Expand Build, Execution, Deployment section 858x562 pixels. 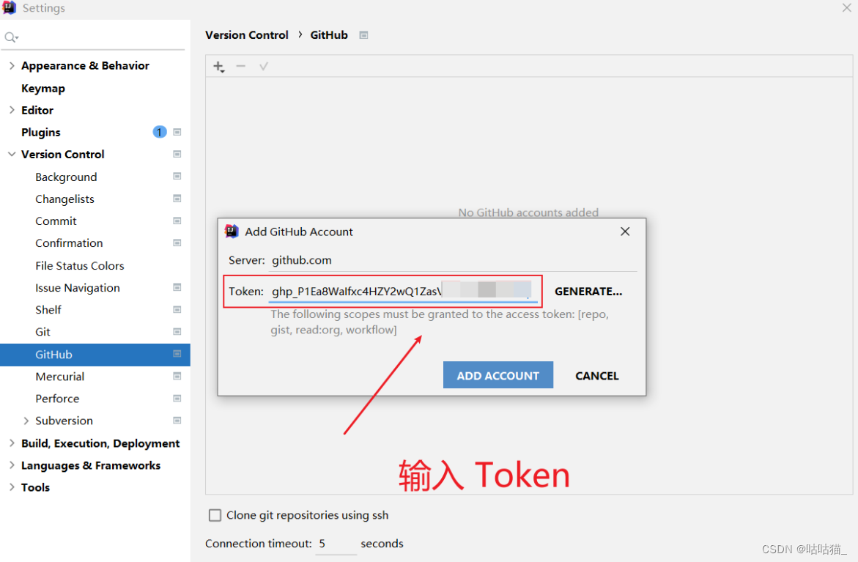tap(12, 443)
